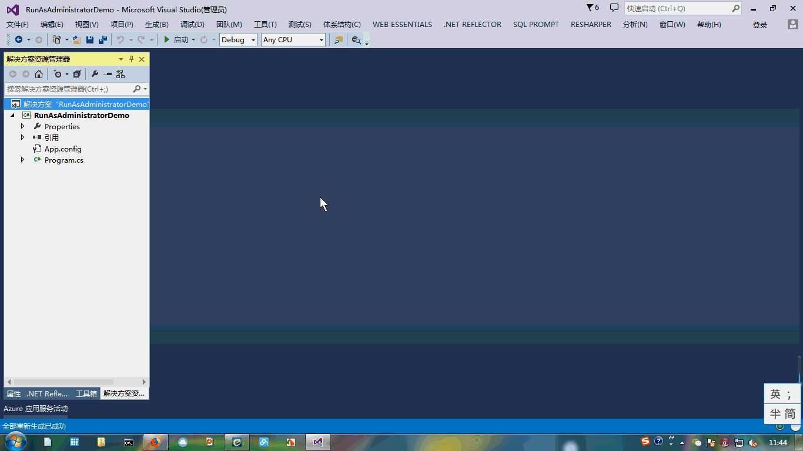The width and height of the screenshot is (803, 451).
Task: Open the 调试(D) debug menu
Action: coord(192,25)
